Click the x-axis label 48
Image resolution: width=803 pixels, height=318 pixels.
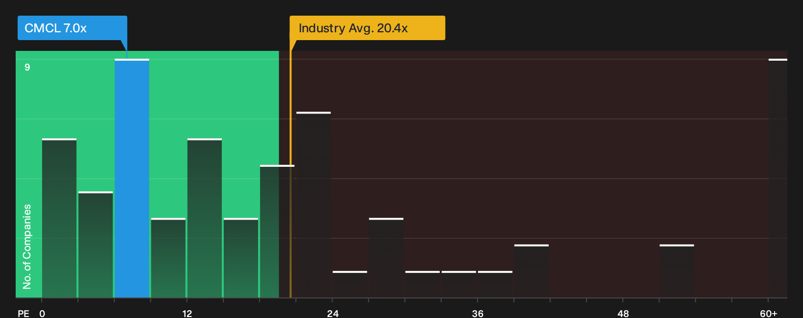pyautogui.click(x=623, y=313)
